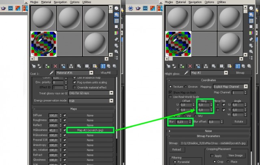Toggle Show Map on Back checkbox

point(170,92)
